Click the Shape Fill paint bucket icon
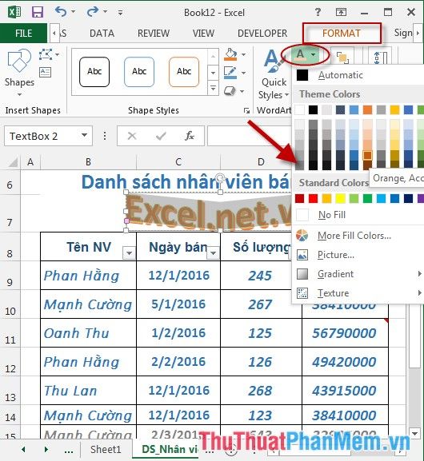The image size is (424, 461). [230, 54]
